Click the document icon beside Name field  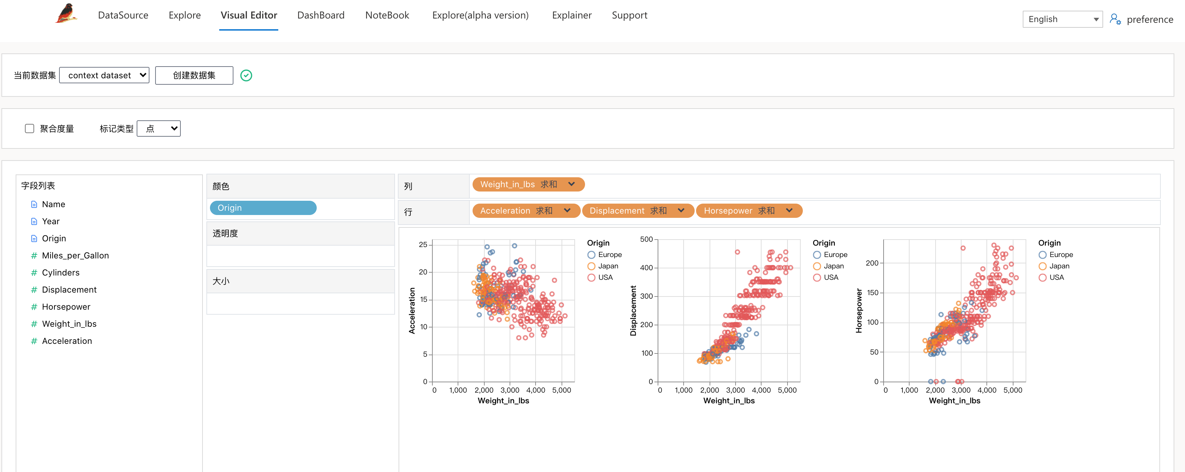pyautogui.click(x=34, y=204)
